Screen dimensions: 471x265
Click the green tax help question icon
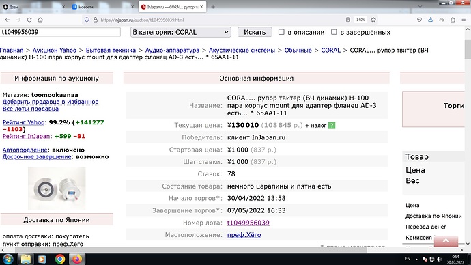click(x=332, y=125)
